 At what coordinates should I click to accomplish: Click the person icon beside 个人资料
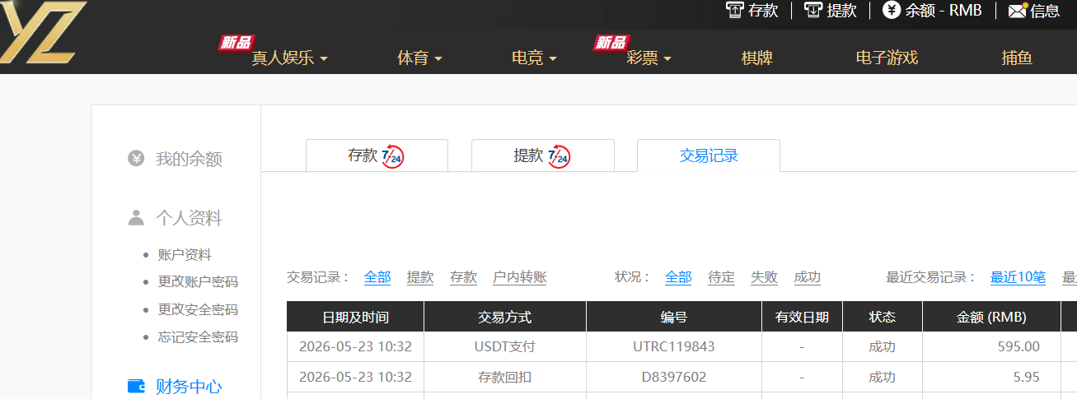[x=136, y=217]
